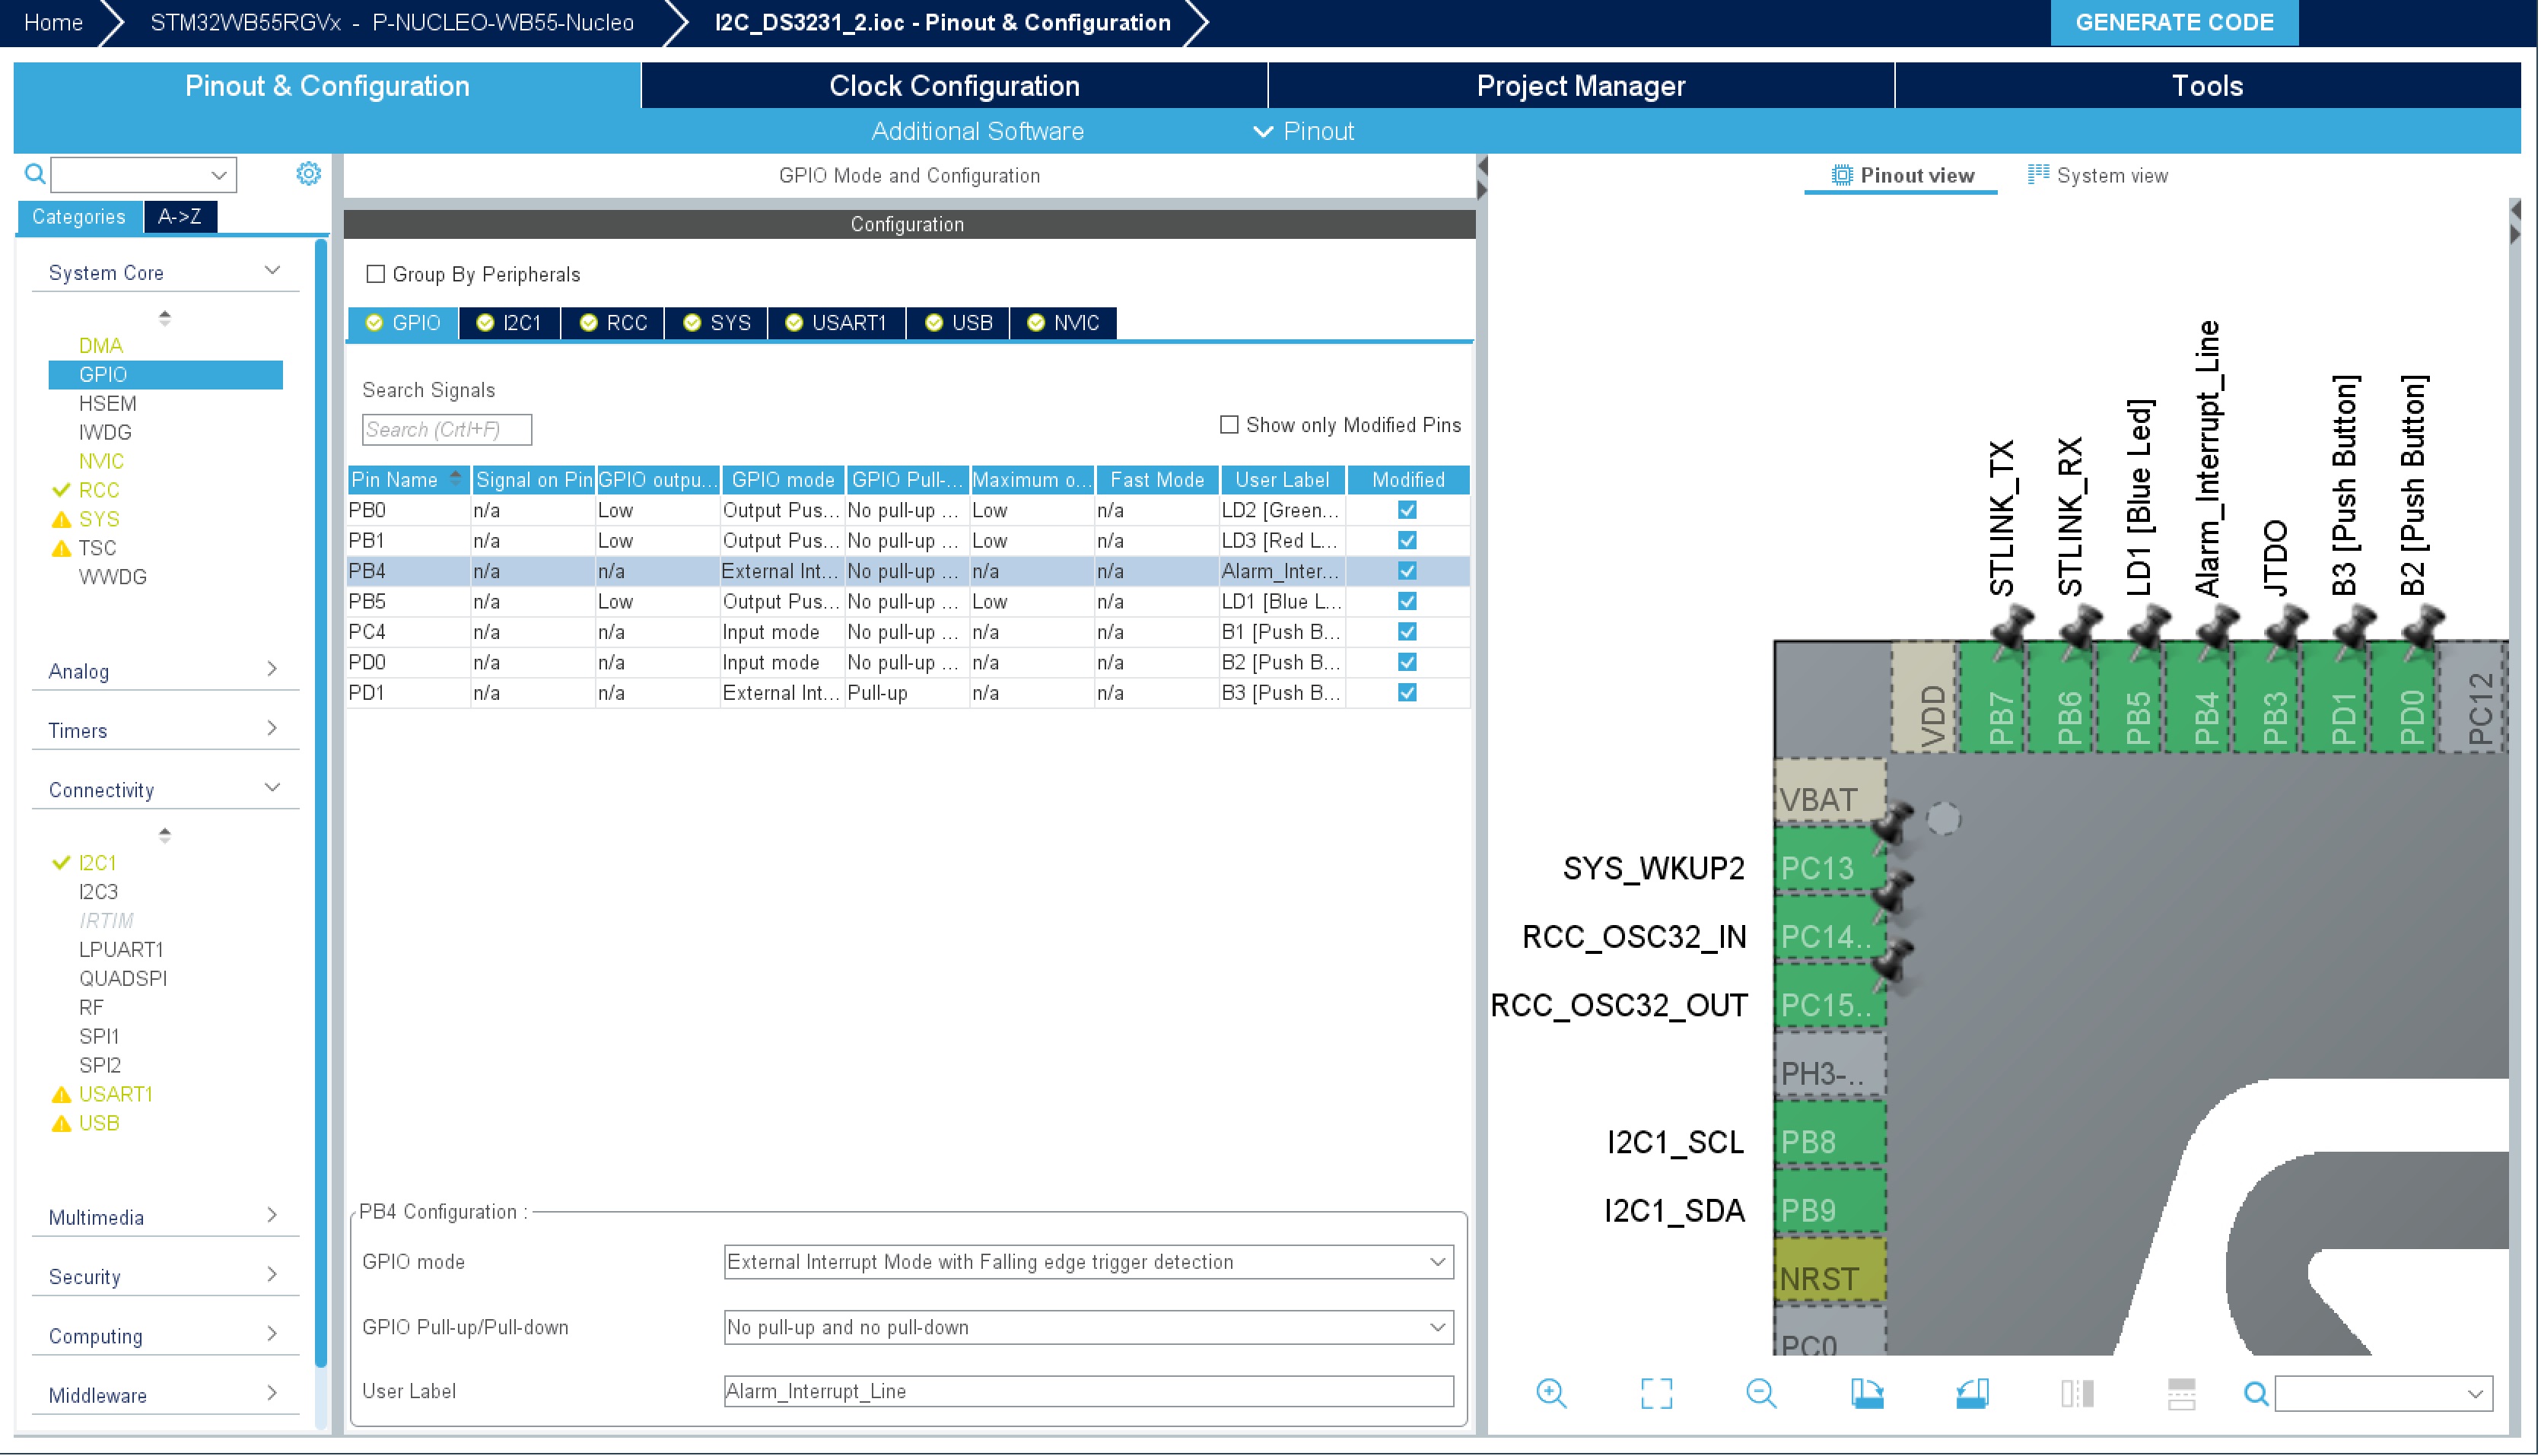The image size is (2541, 1456).
Task: Rotate the chip view clockwise
Action: [1866, 1392]
